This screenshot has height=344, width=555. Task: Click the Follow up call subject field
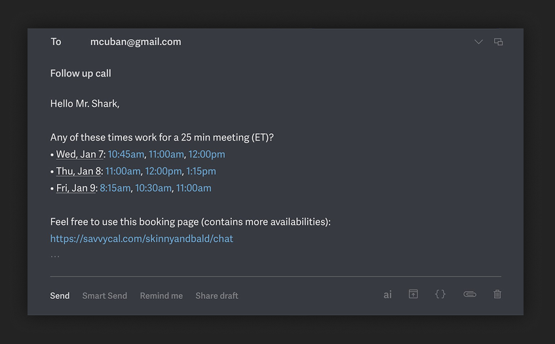(81, 73)
